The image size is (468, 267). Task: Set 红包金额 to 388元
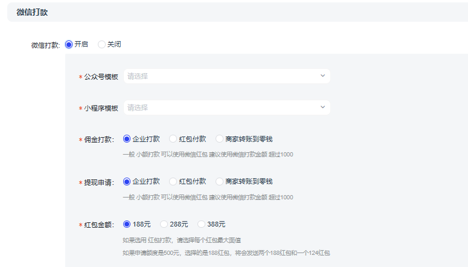202,224
